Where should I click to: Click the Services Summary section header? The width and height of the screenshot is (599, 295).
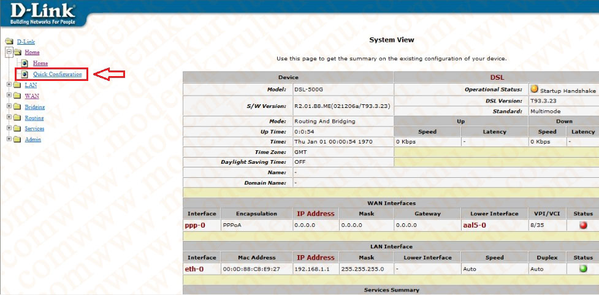click(x=391, y=290)
